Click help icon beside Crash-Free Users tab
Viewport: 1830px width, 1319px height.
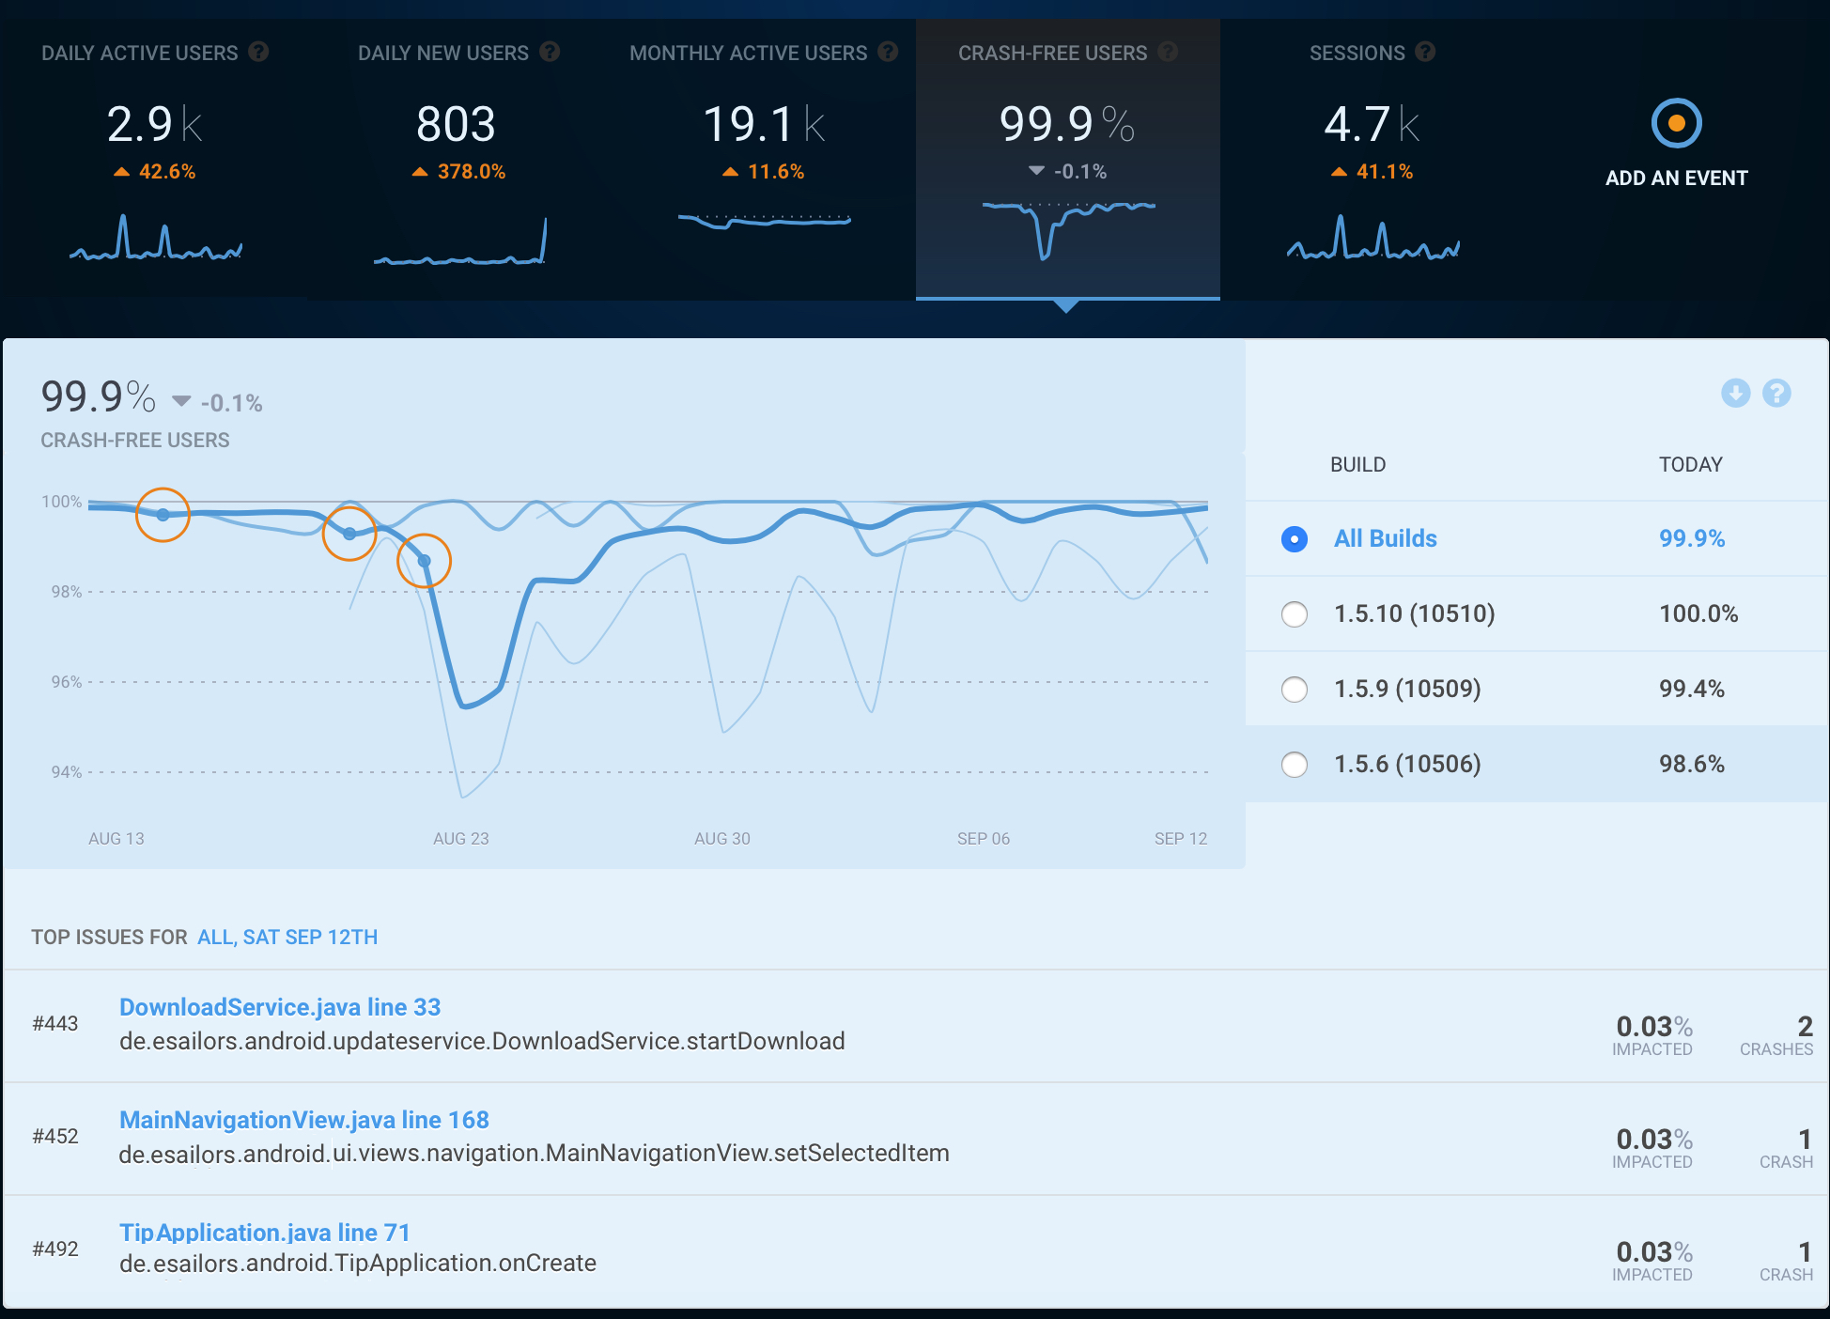point(1168,52)
